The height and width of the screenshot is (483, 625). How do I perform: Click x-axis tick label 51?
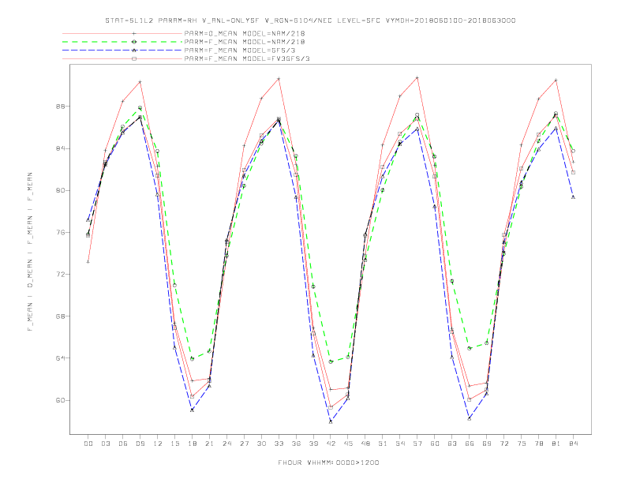tap(383, 444)
